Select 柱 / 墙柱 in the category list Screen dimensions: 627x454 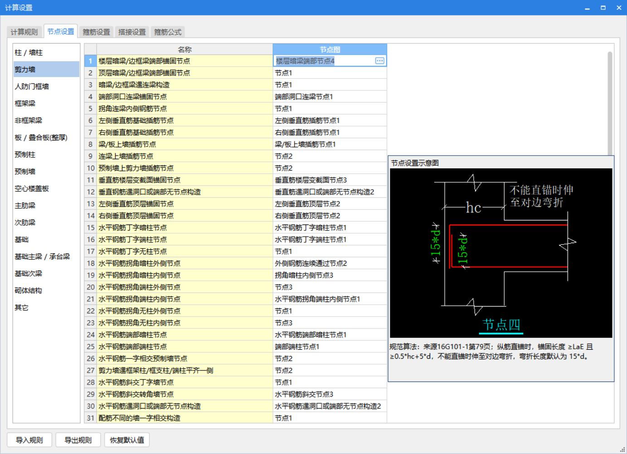tap(46, 53)
